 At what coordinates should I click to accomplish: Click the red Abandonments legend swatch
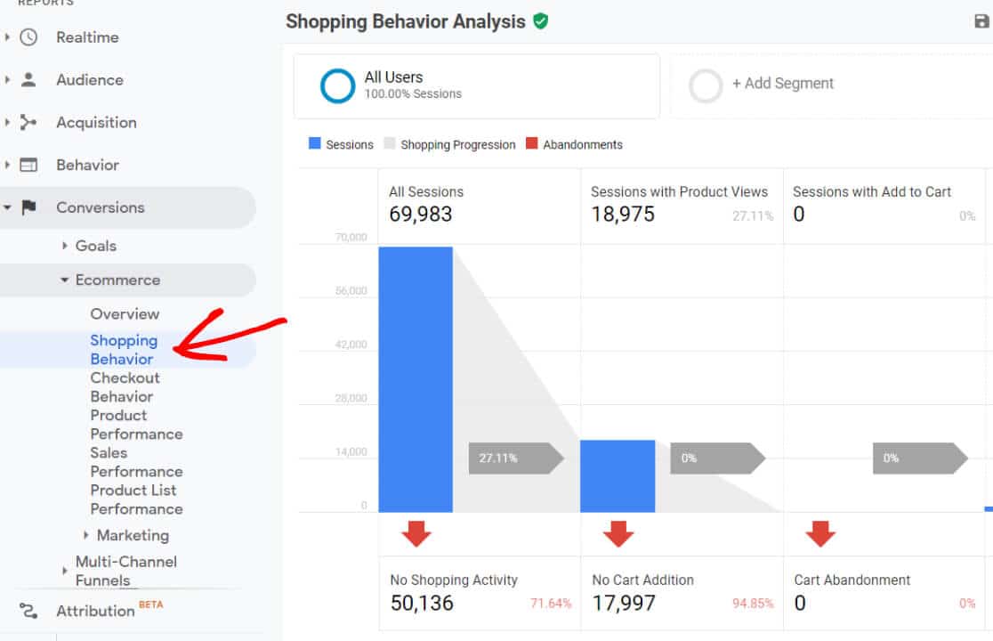(x=532, y=143)
